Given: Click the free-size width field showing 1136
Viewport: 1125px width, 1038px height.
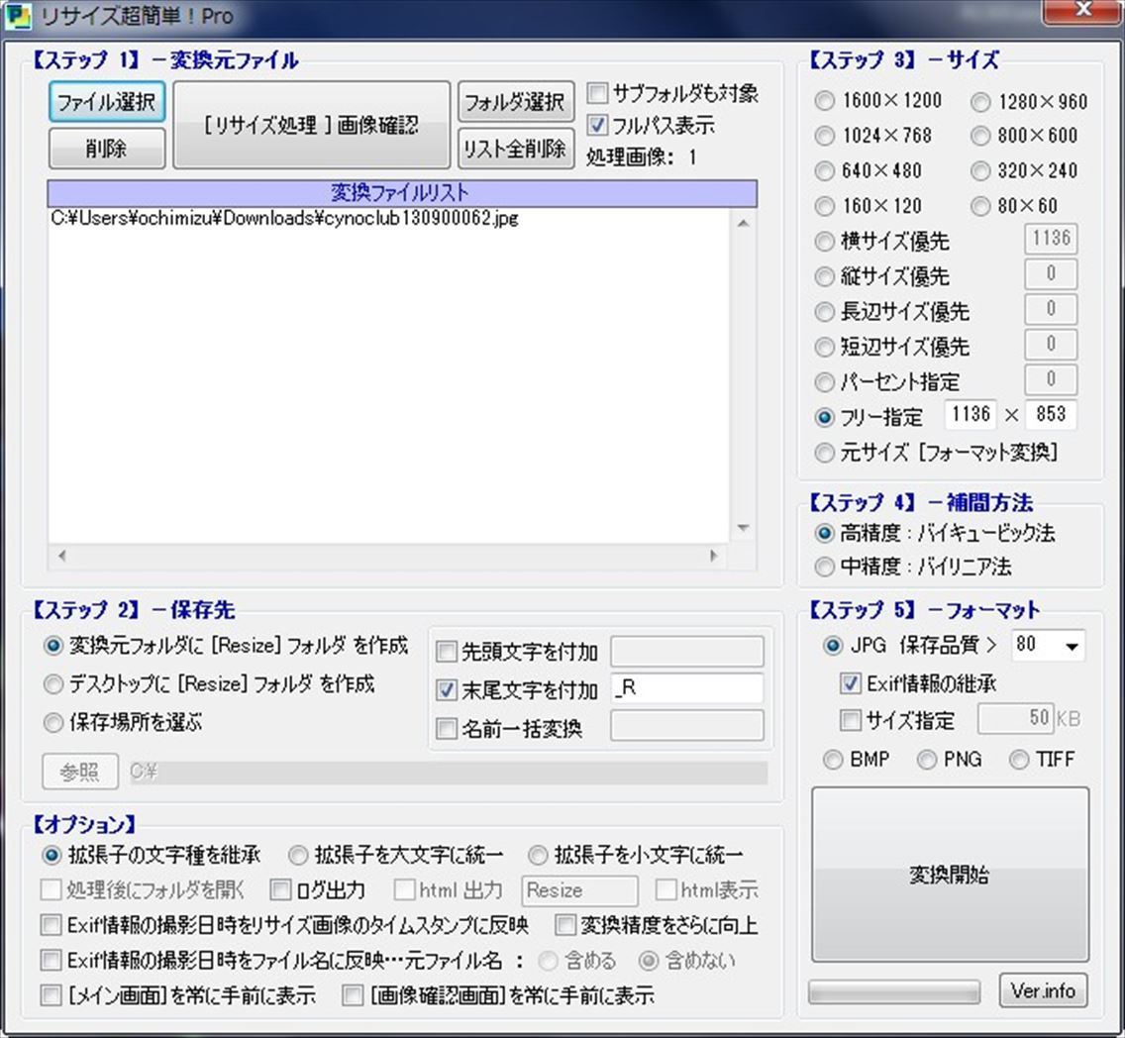Looking at the screenshot, I should [x=970, y=415].
